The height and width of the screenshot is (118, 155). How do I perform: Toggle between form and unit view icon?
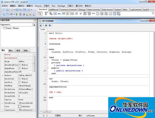[x=25, y=10]
